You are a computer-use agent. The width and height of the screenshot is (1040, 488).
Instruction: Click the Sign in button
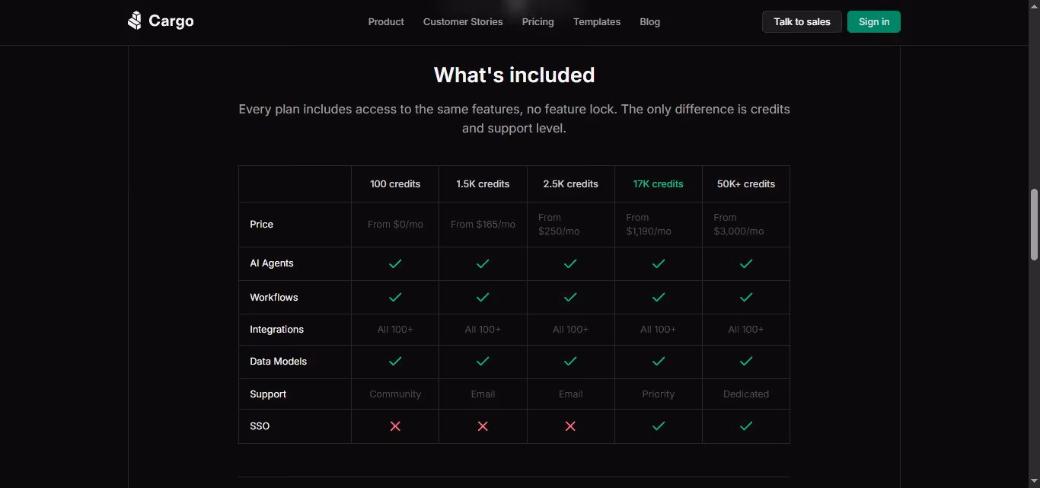[x=874, y=21]
